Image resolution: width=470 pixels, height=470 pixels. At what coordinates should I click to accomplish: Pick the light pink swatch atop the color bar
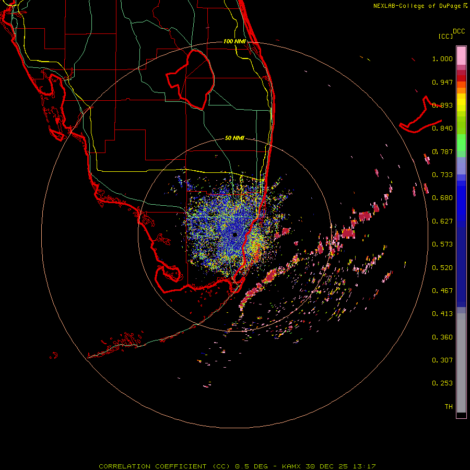click(x=461, y=56)
